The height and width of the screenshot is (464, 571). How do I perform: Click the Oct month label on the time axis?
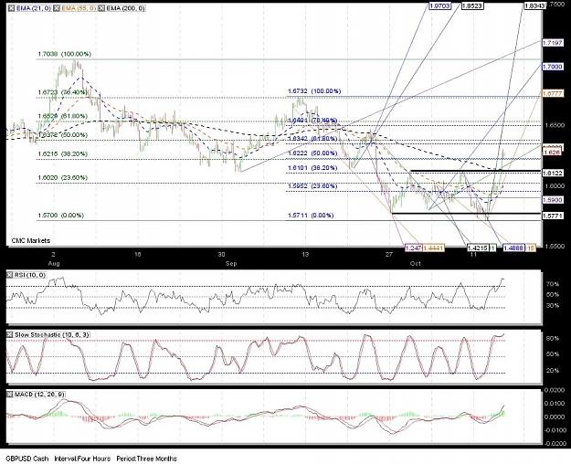[416, 263]
